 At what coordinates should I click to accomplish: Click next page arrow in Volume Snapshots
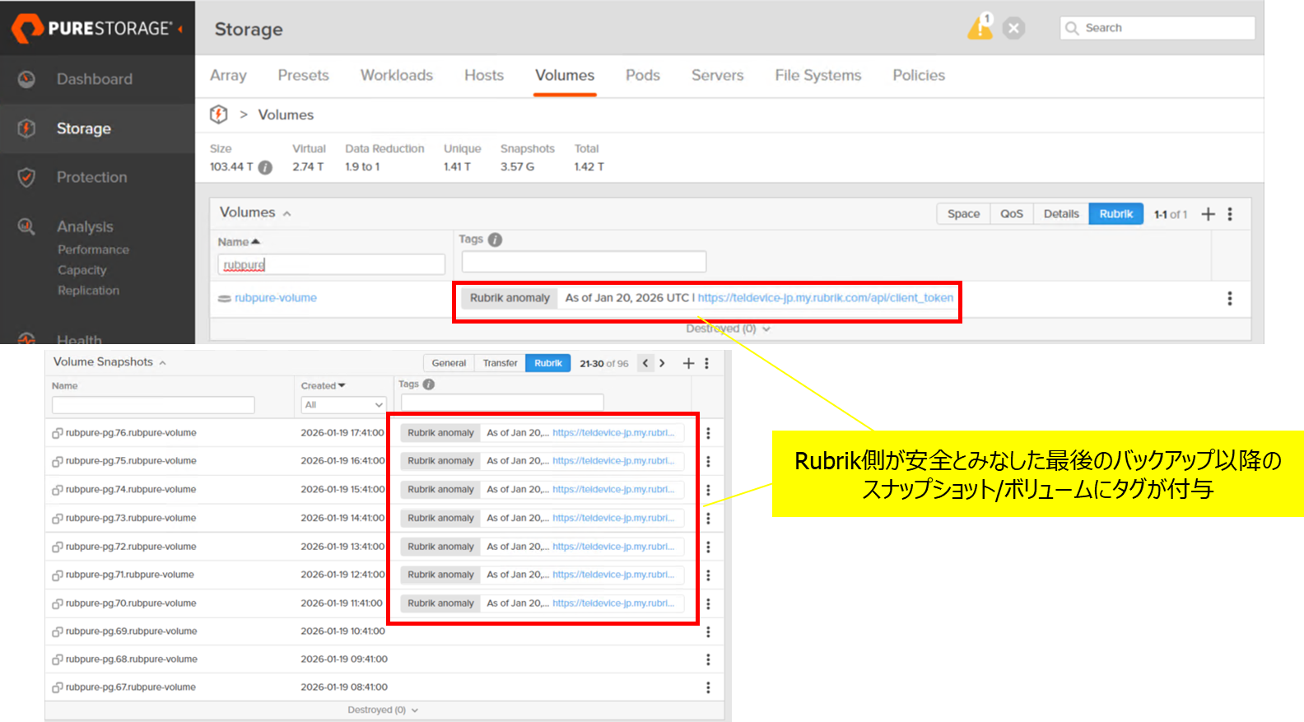coord(662,363)
